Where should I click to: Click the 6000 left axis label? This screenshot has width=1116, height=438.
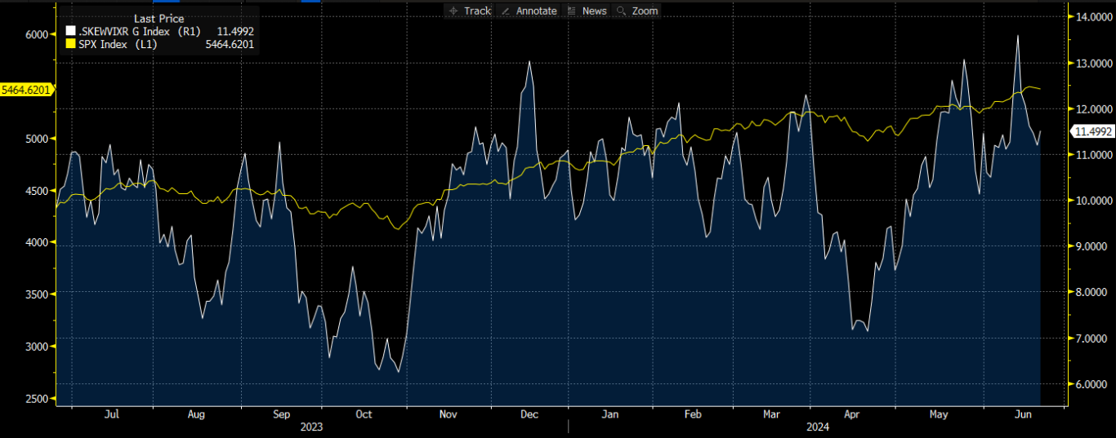tap(37, 34)
